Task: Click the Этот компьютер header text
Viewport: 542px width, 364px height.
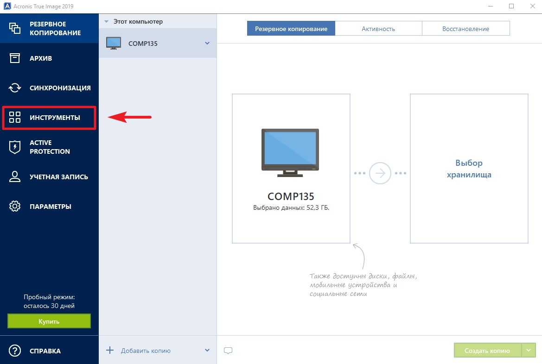Action: tap(138, 21)
